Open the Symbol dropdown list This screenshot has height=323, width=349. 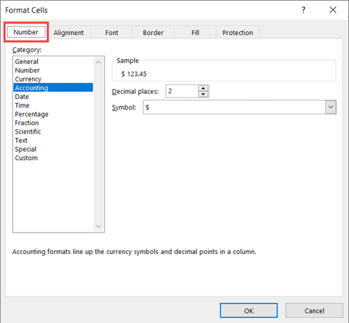pos(331,107)
